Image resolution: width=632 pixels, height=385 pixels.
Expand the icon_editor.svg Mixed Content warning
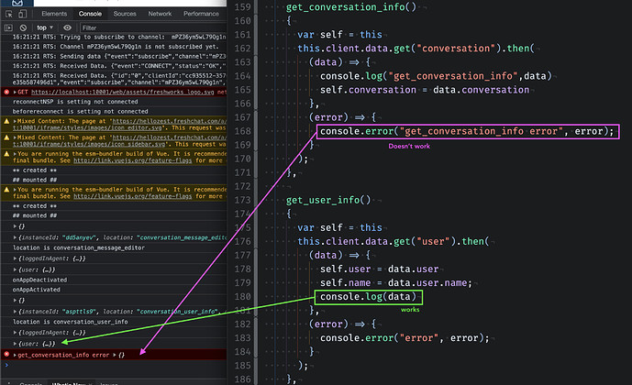click(15, 121)
